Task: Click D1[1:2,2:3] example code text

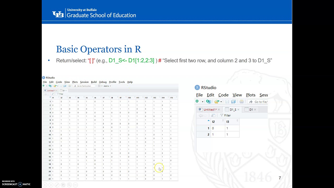Action: click(141, 61)
